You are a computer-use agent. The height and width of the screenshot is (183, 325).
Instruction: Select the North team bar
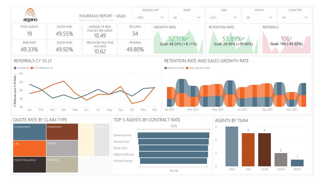pyautogui.click(x=297, y=163)
